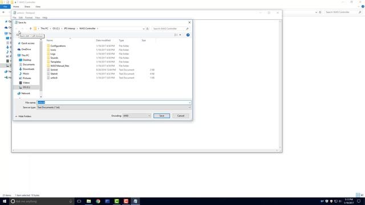Image resolution: width=365 pixels, height=205 pixels.
Task: Open Network in the navigation pane
Action: [x=26, y=93]
